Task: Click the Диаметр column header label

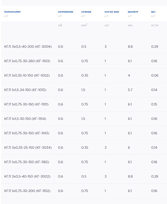Action: tap(133, 12)
